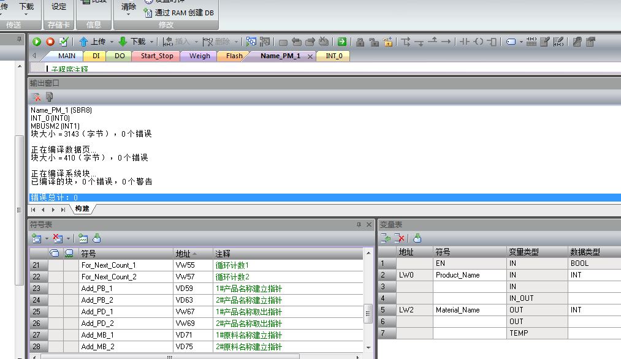
Task: Apply symbols to project icon in symbol table
Action: click(97, 238)
